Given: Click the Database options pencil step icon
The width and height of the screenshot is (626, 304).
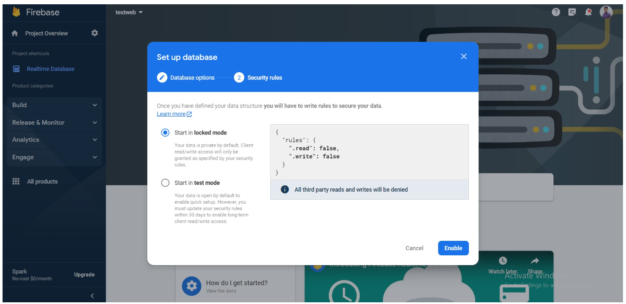Looking at the screenshot, I should [162, 78].
